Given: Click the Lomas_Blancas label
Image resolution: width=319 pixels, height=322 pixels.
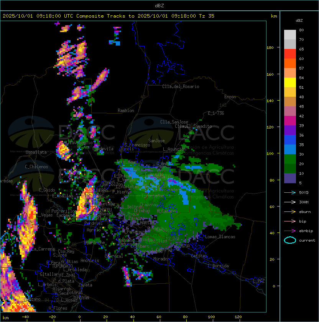Looking at the screenshot, I should 220,237.
